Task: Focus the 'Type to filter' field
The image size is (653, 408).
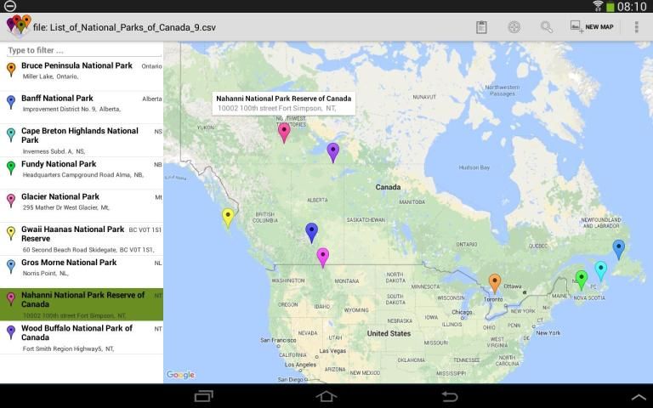Action: point(83,50)
